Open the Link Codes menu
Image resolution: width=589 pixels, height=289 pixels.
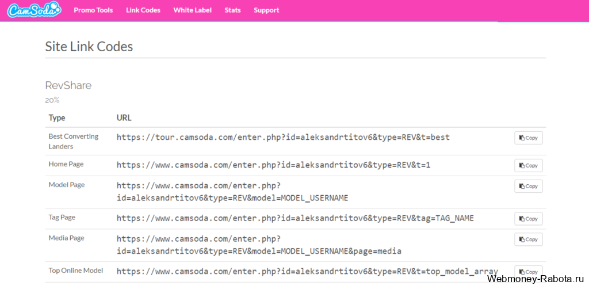143,10
